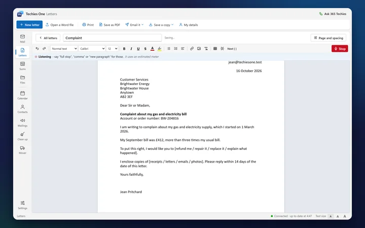This screenshot has width=365, height=228.
Task: Toggle strikethrough formatting
Action: tap(145, 49)
